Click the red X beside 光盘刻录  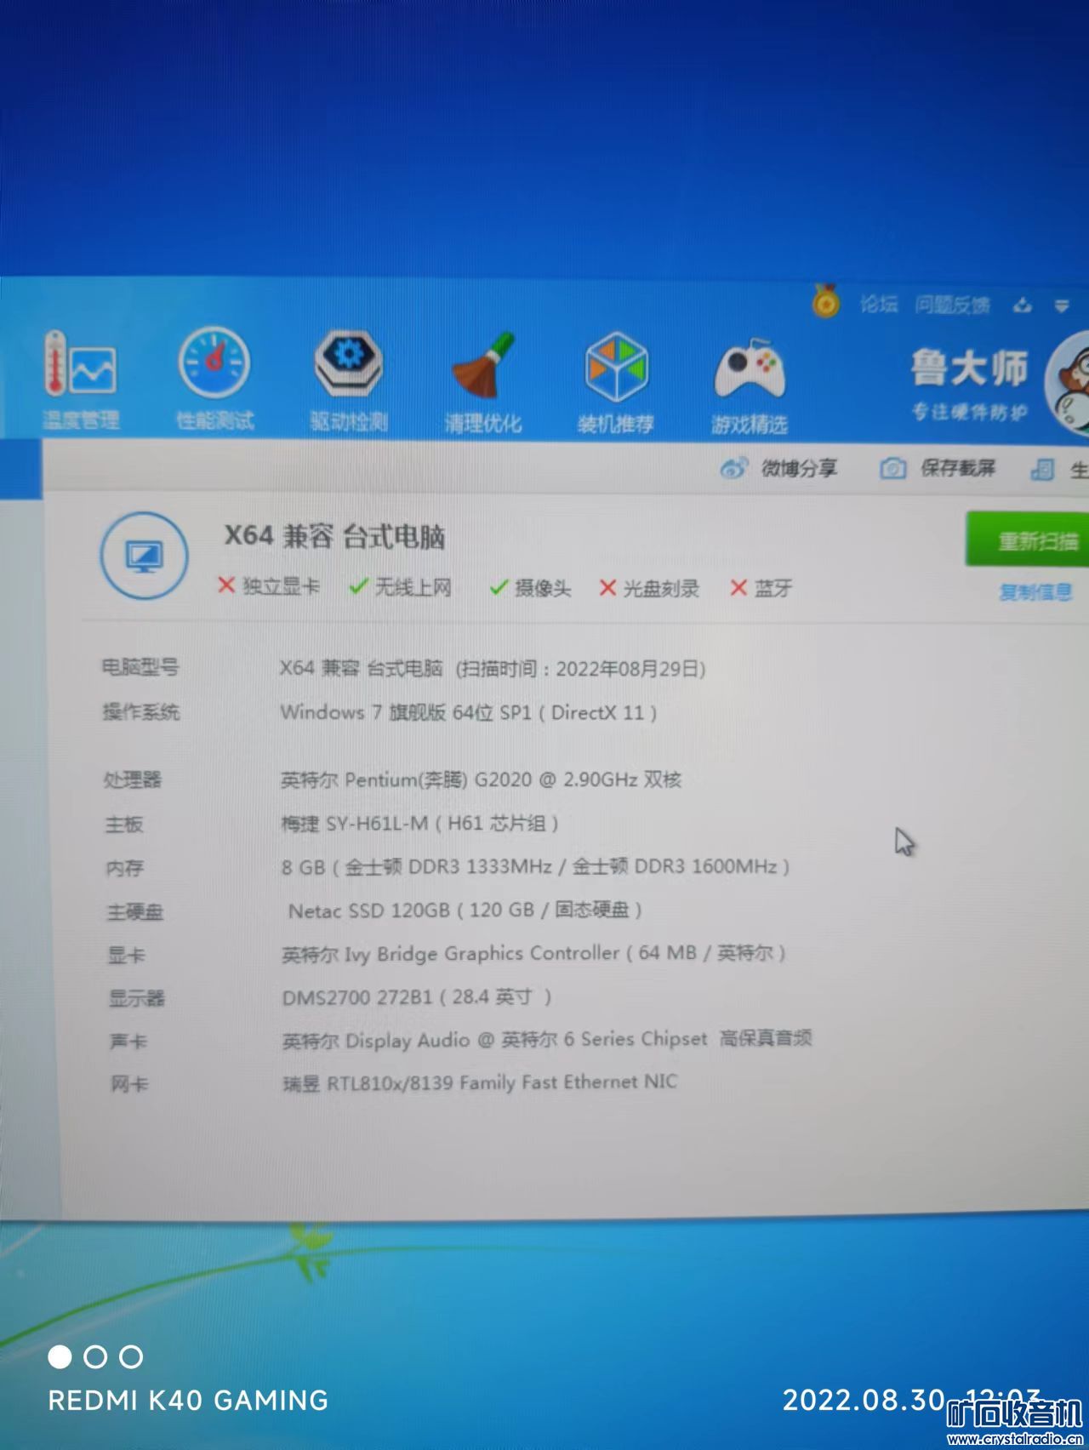coord(607,588)
